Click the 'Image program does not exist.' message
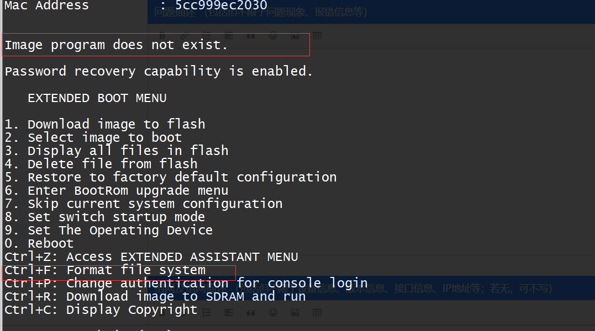This screenshot has width=595, height=331. pos(116,45)
